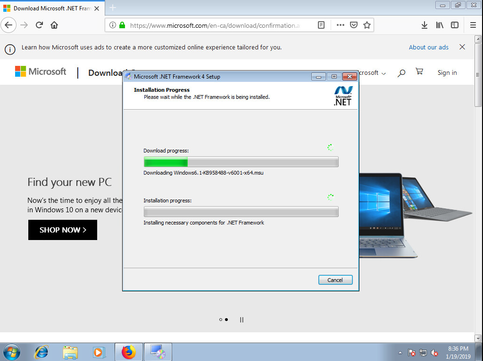Switch to Firefox in the taskbar
The width and height of the screenshot is (483, 361).
(x=128, y=352)
